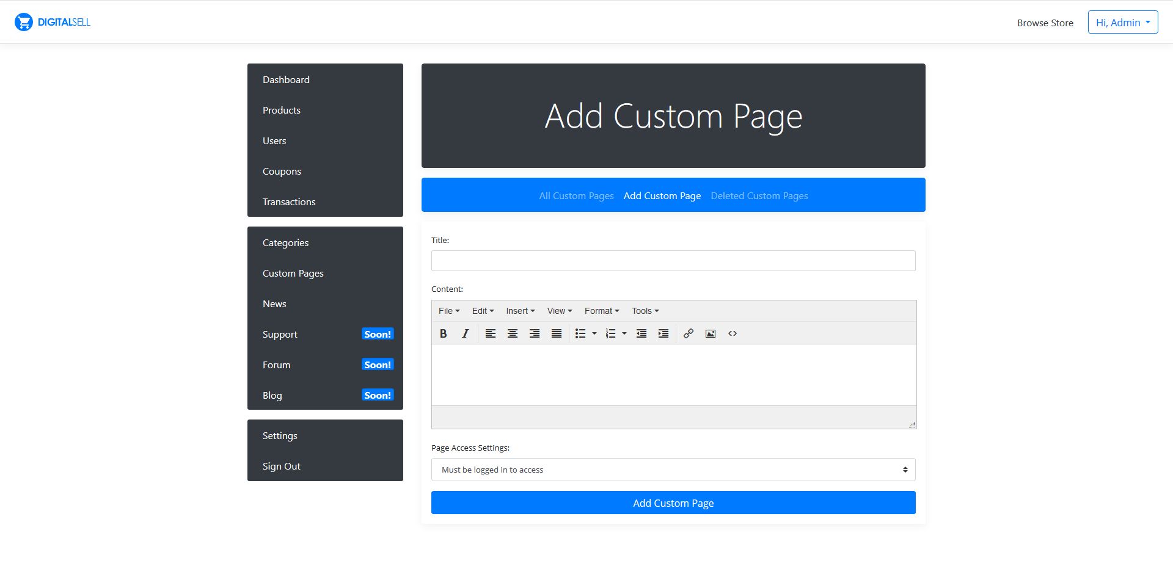Switch to the All Custom Pages tab
The image size is (1173, 574).
coord(576,196)
